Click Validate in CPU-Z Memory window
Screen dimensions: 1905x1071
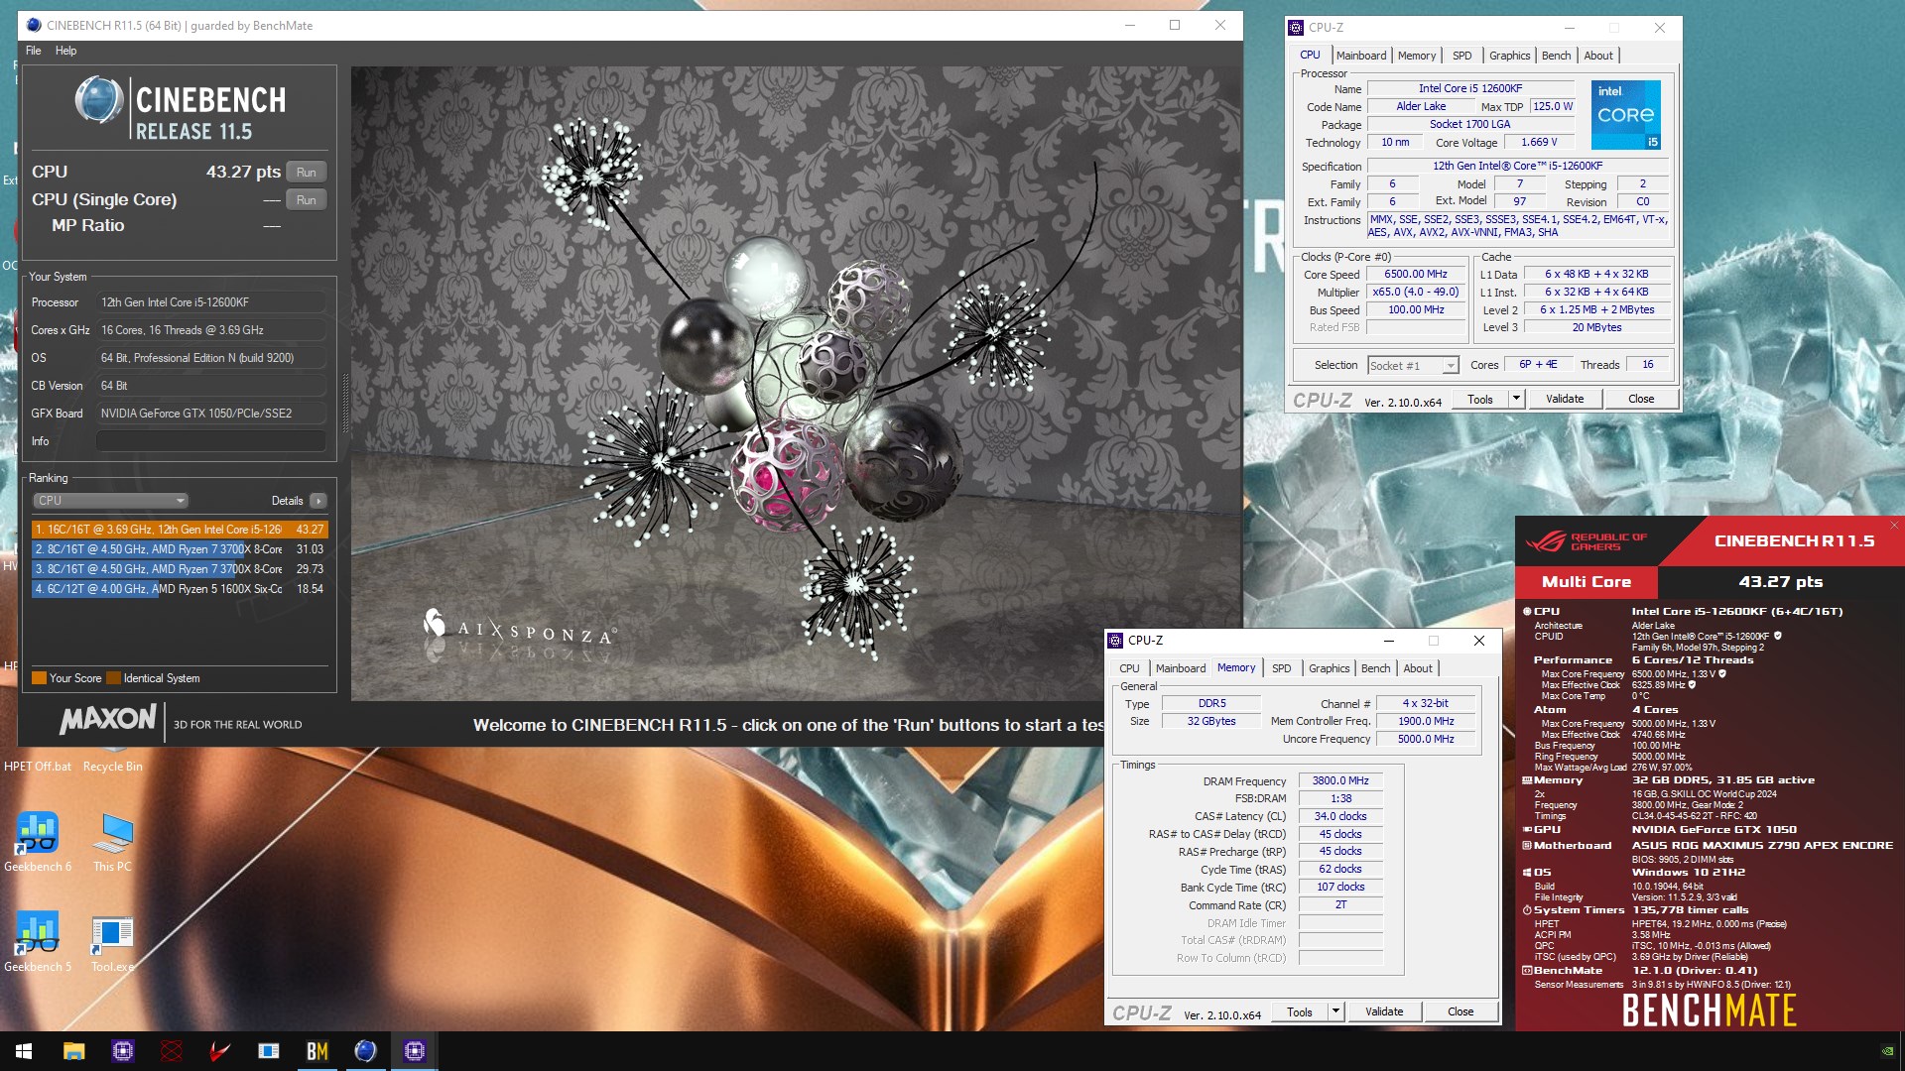(x=1384, y=1011)
